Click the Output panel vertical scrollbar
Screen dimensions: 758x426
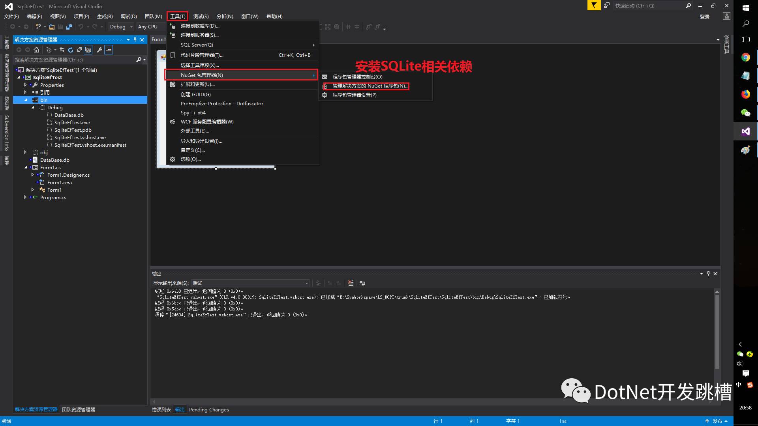[717, 331]
